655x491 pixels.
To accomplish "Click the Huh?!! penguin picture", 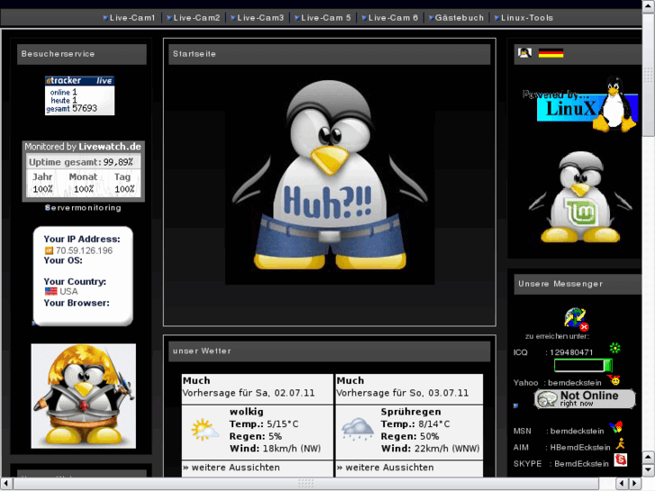I will (330, 179).
